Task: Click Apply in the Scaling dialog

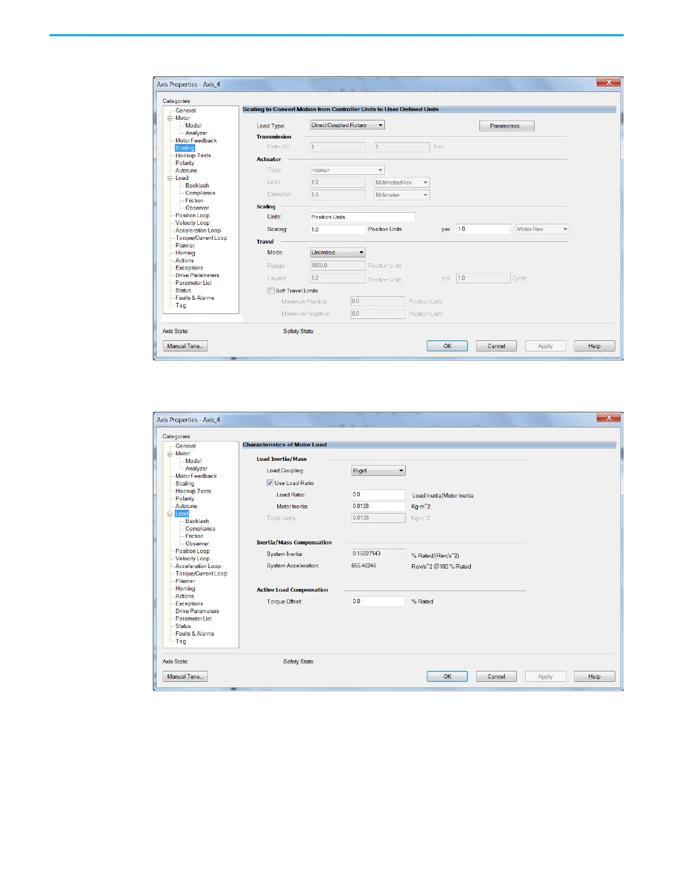Action: point(545,346)
